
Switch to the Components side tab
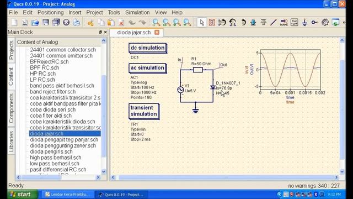pyautogui.click(x=11, y=108)
